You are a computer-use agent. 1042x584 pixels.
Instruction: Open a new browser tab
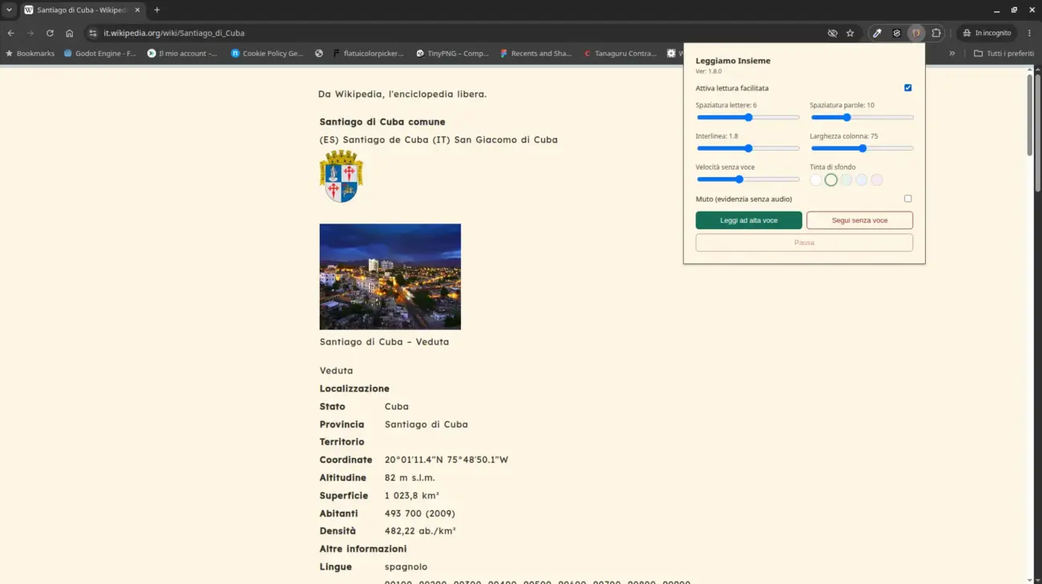[x=157, y=10]
